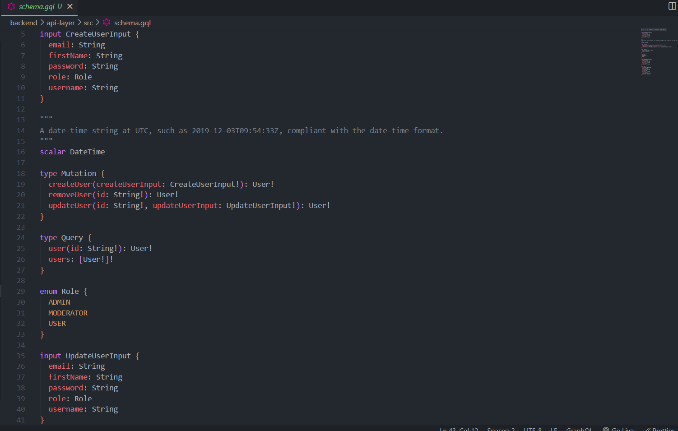Screen dimensions: 678x431
Task: Open the api-layer breadcrumb folder
Action: coord(60,23)
